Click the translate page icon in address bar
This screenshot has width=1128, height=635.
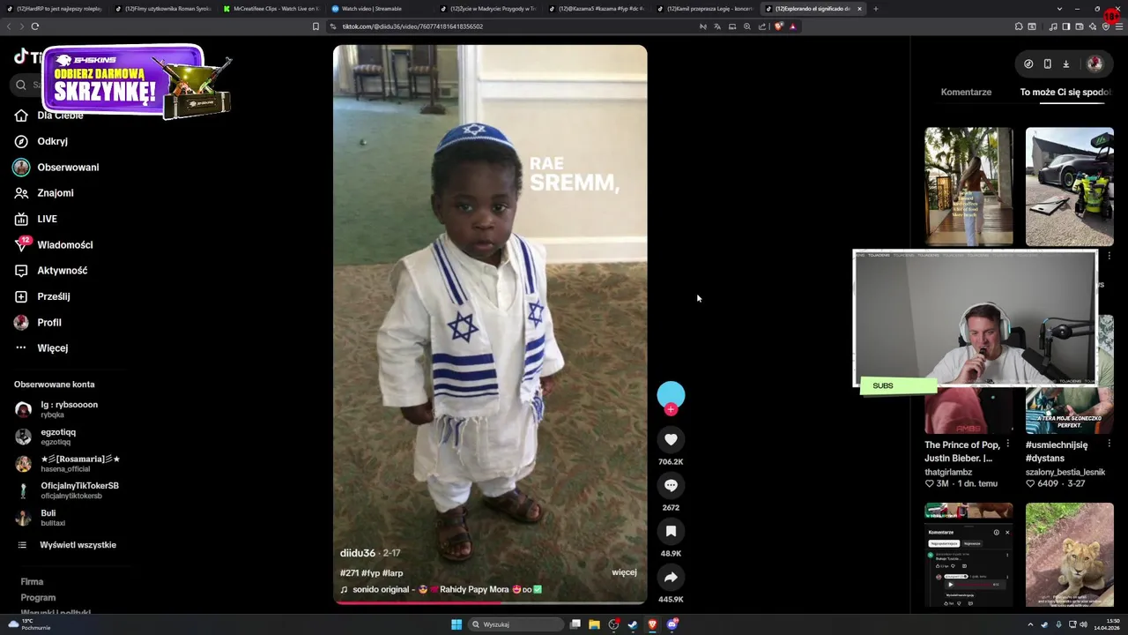click(717, 26)
